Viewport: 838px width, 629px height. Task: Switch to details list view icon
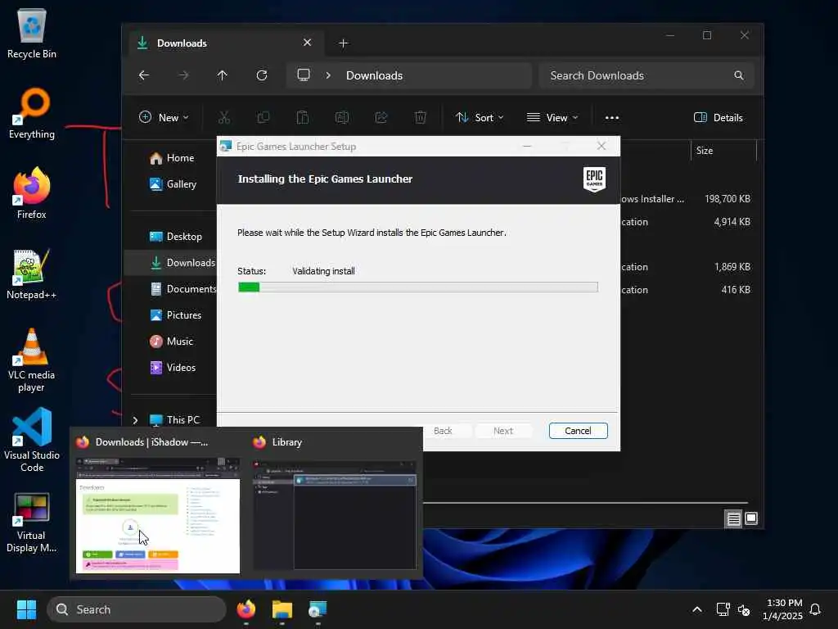tap(734, 518)
